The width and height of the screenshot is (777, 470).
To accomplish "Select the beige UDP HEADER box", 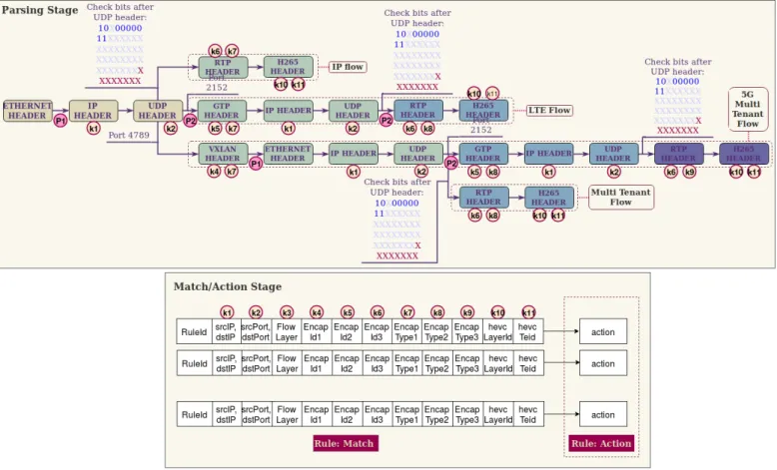I will [x=158, y=111].
